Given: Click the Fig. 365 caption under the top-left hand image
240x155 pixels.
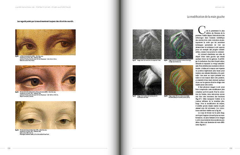Looking at the screenshot, I should 147,60.
